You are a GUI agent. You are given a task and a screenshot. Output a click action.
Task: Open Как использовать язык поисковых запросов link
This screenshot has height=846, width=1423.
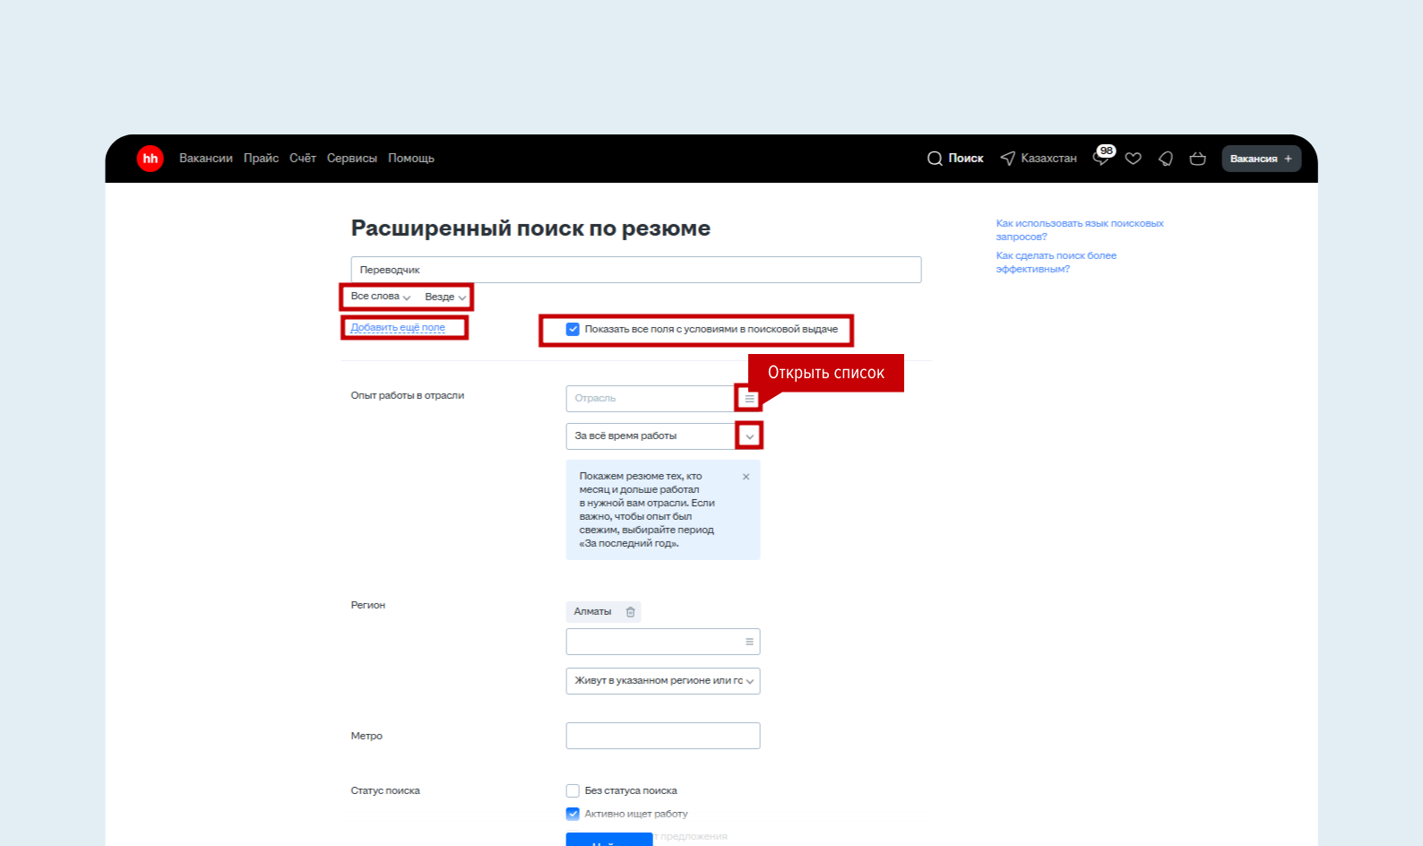[x=1080, y=230]
